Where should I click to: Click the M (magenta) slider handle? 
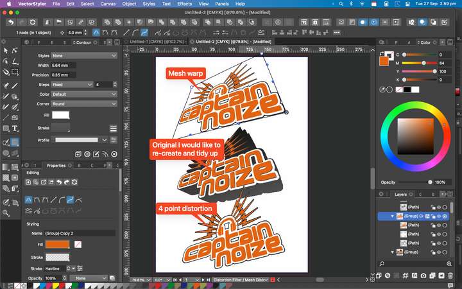pyautogui.click(x=424, y=63)
